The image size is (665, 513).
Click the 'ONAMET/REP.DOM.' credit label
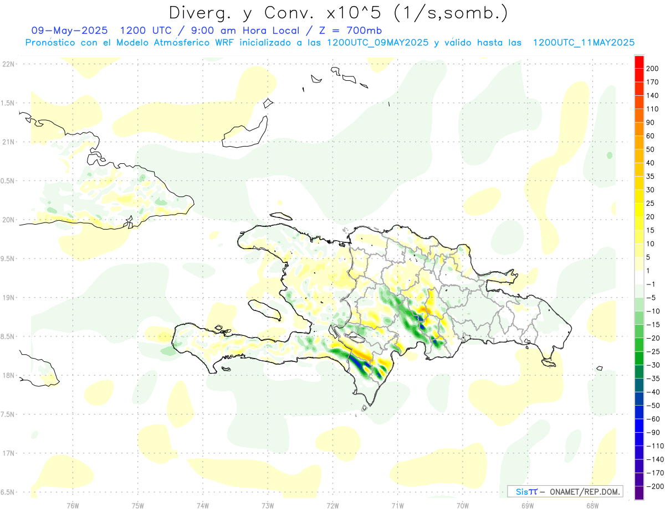(584, 491)
